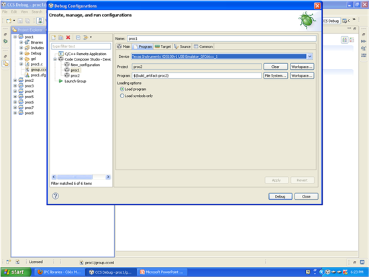369x277 pixels.
Task: Select proc1.cfg file in Project Explorer
Action: (38, 75)
